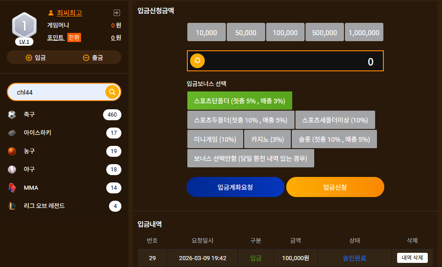Image resolution: width=442 pixels, height=267 pixels.
Task: Click the logout arrow icon beside username
Action: [x=117, y=13]
